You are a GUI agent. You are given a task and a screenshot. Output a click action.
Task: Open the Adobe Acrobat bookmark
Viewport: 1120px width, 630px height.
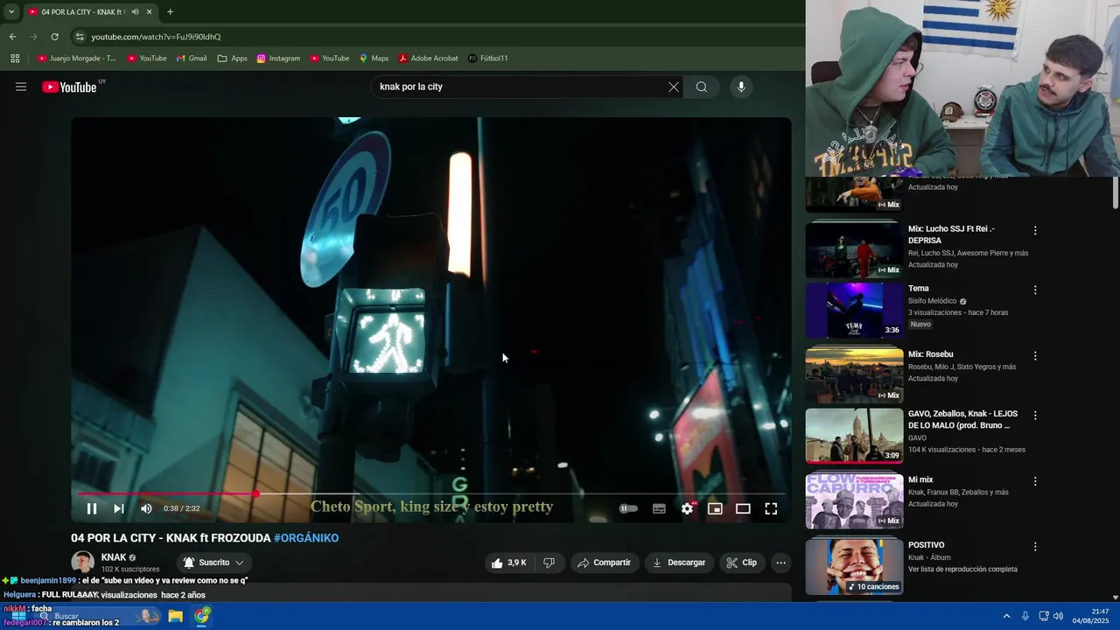[429, 59]
